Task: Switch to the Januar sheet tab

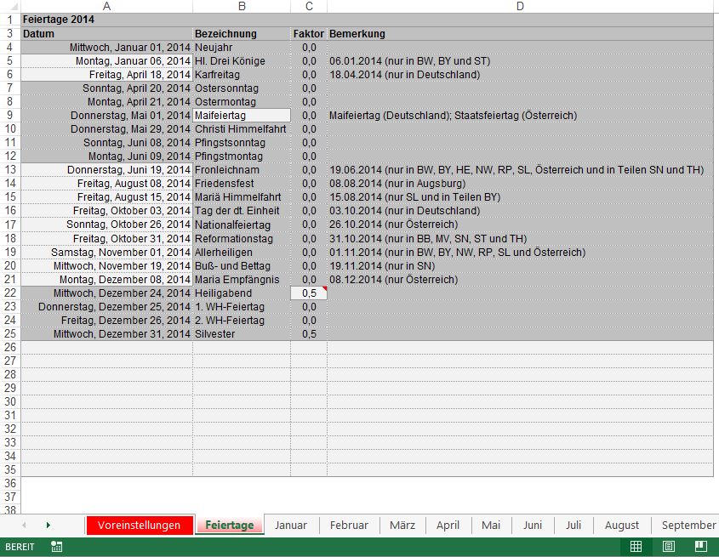Action: [290, 526]
